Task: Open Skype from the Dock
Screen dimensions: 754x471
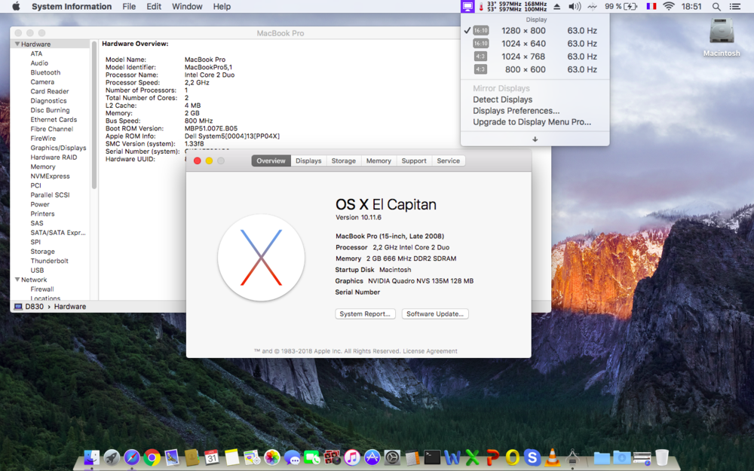Action: pyautogui.click(x=532, y=457)
